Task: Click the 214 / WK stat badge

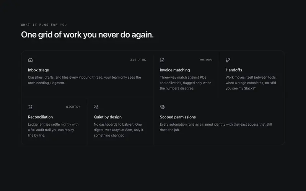Action: point(138,60)
